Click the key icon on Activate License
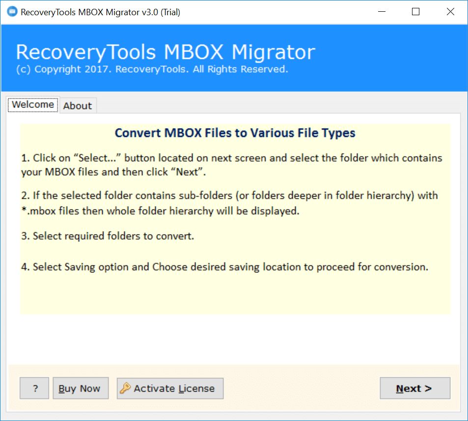This screenshot has width=468, height=421. coord(125,388)
